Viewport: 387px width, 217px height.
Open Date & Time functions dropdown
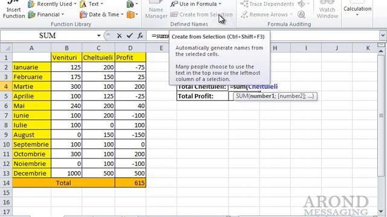pos(102,14)
